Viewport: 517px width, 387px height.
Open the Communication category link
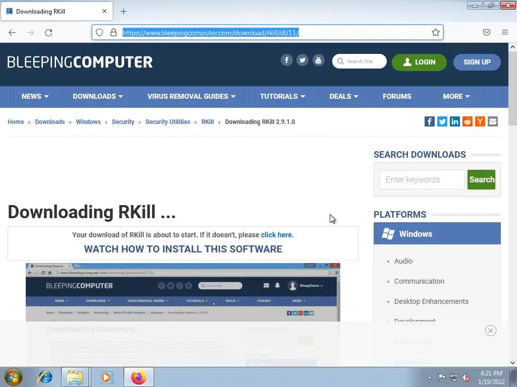(x=419, y=281)
